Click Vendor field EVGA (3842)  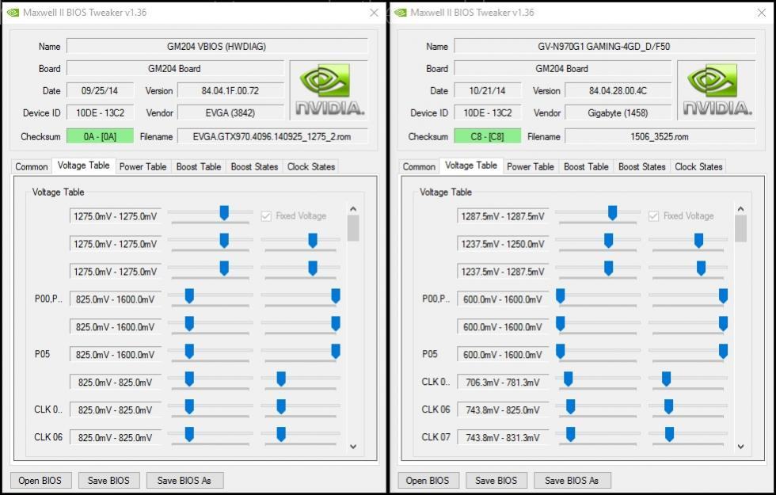pyautogui.click(x=230, y=112)
